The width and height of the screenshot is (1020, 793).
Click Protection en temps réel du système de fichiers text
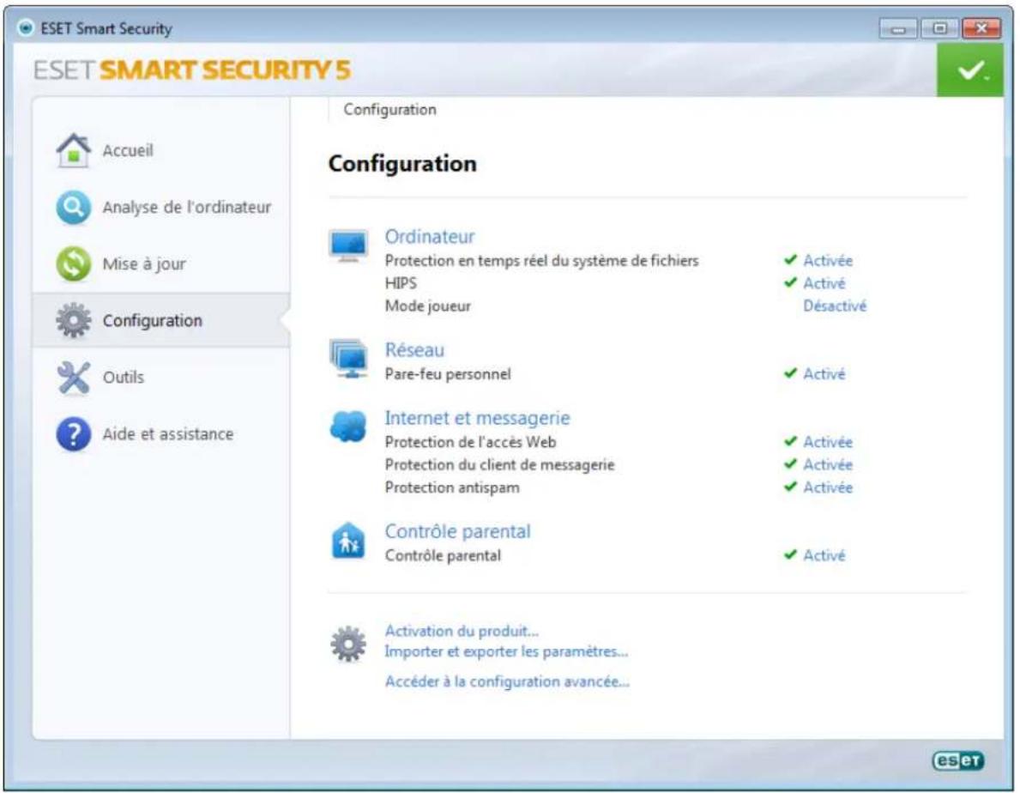point(541,261)
